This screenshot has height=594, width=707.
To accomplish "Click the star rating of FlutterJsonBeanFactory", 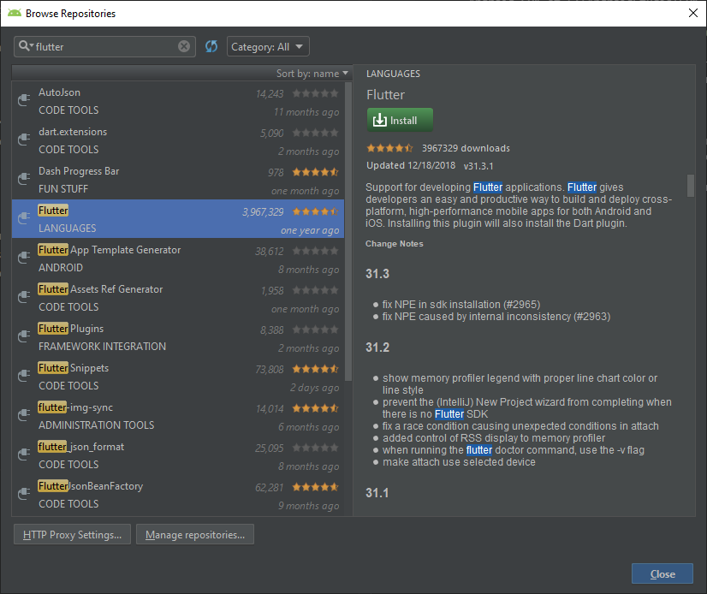I will (x=315, y=487).
